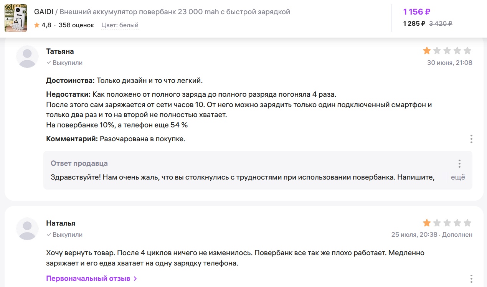
Task: Click reviewer name Наталья
Action: click(x=61, y=223)
